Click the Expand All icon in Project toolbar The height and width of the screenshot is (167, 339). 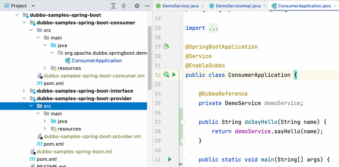click(x=113, y=6)
